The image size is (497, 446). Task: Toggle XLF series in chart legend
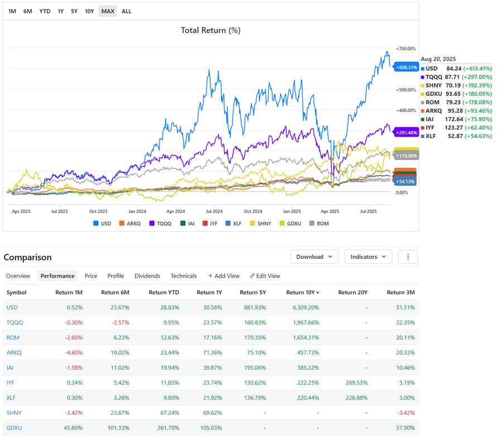[x=233, y=224]
